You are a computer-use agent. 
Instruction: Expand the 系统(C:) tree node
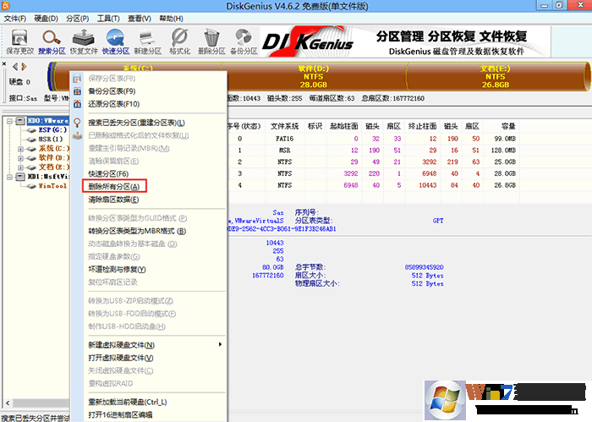[19, 148]
